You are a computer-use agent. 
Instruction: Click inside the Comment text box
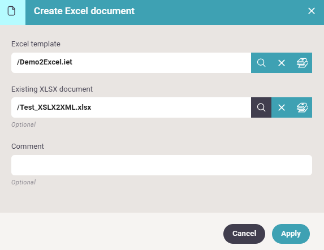162,165
